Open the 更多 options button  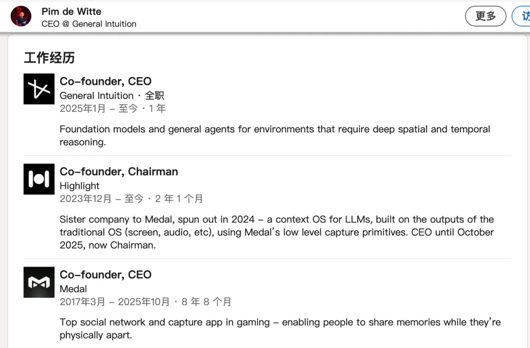tap(485, 16)
